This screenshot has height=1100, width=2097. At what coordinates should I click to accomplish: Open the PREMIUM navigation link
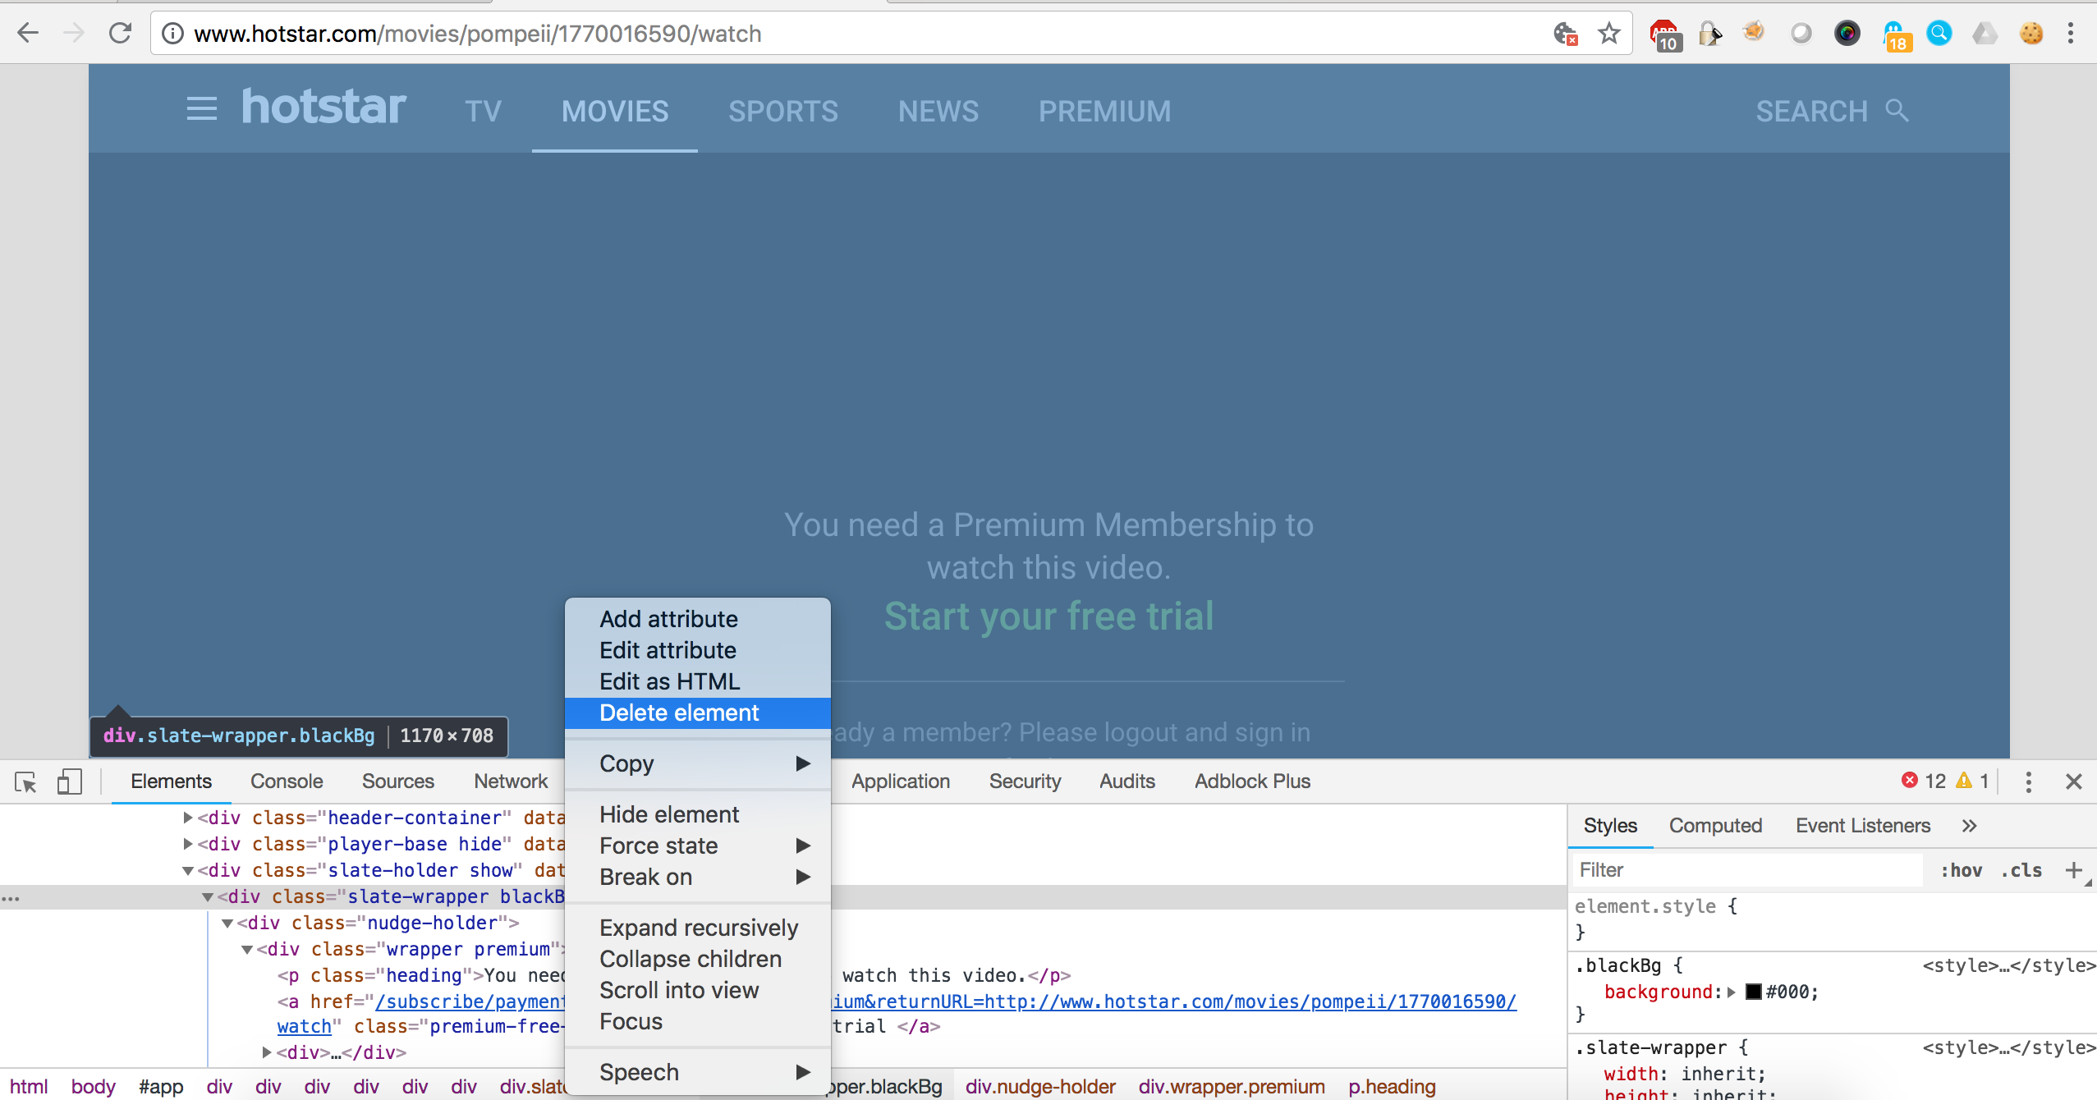(x=1104, y=111)
